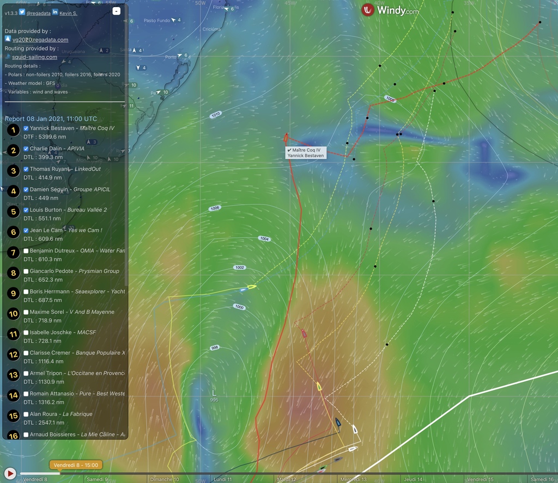The width and height of the screenshot is (558, 483).
Task: Open squid-sailing.com link
Action: [34, 57]
